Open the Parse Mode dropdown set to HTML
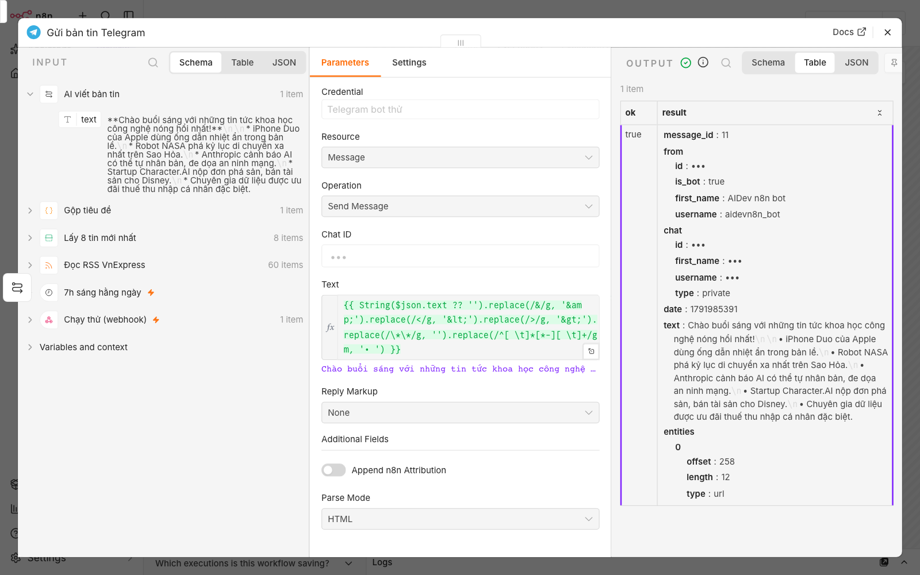Screen dimensions: 920x575 click(460, 519)
